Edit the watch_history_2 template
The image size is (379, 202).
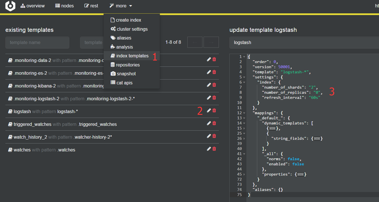pos(209,136)
